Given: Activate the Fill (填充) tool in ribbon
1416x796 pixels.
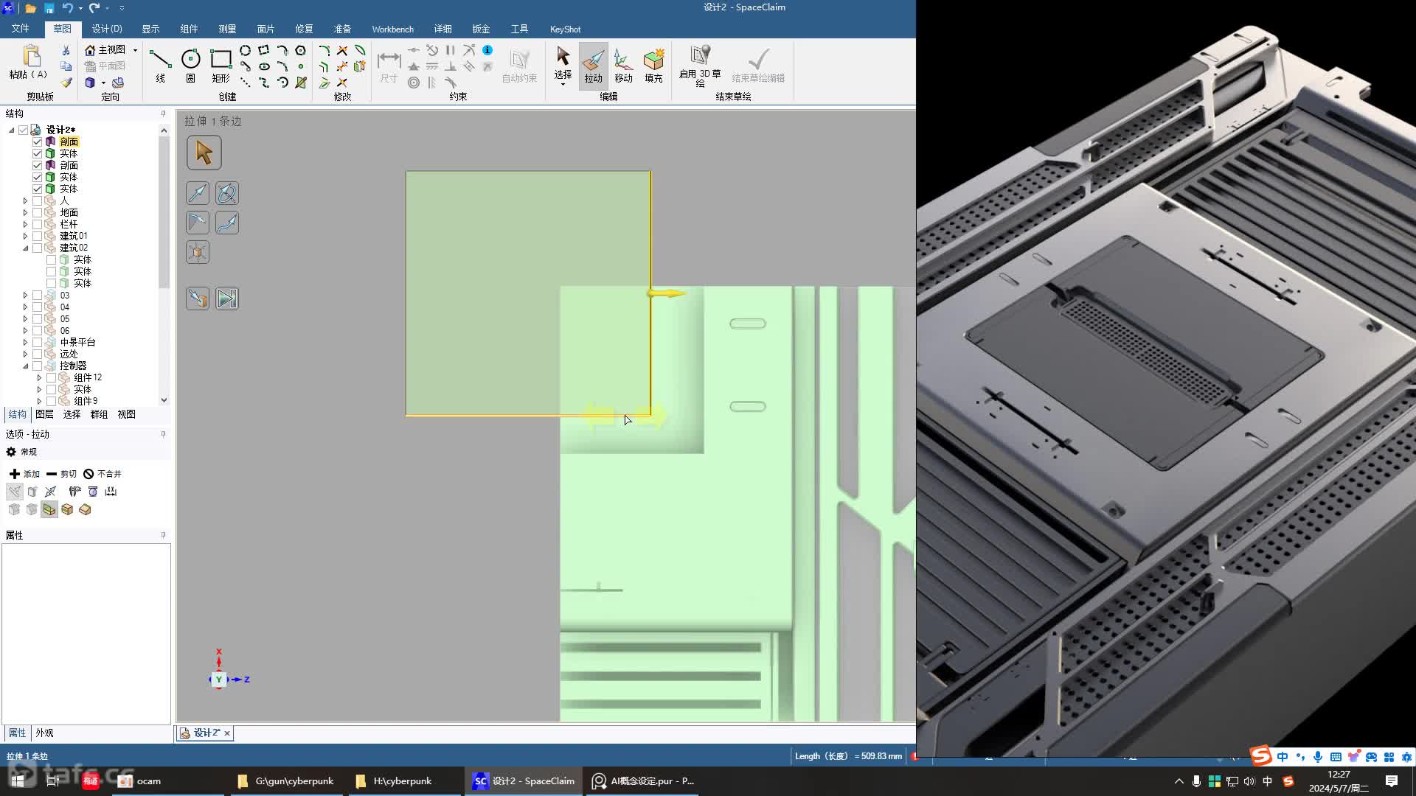Looking at the screenshot, I should pos(653,65).
